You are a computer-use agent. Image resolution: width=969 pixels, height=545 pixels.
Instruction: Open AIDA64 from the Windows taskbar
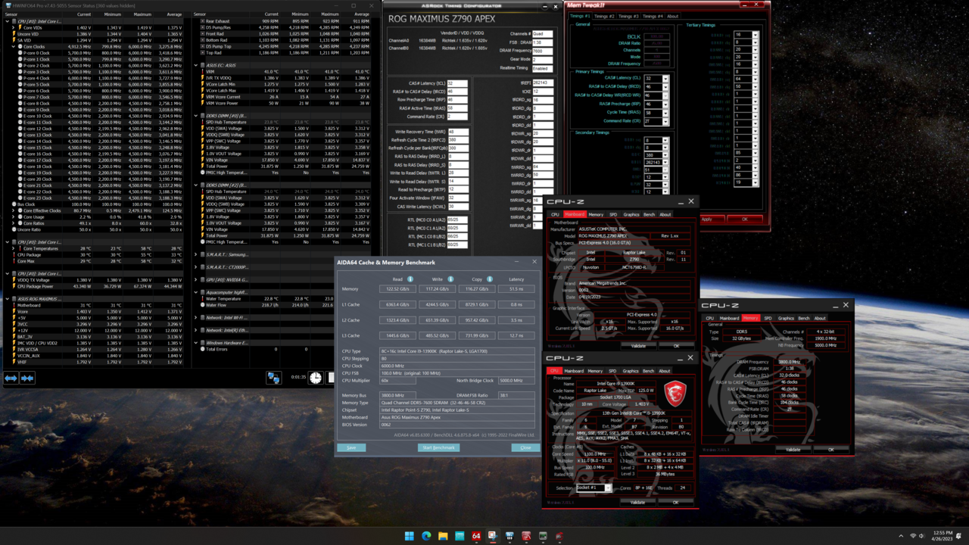click(476, 536)
